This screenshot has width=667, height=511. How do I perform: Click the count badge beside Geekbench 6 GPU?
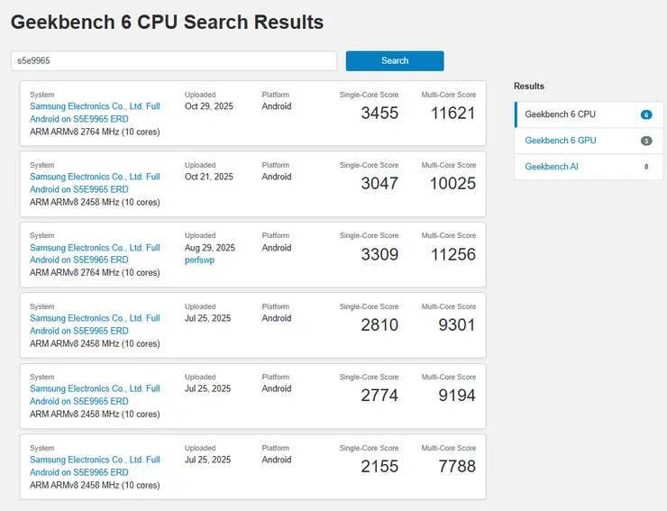[646, 141]
